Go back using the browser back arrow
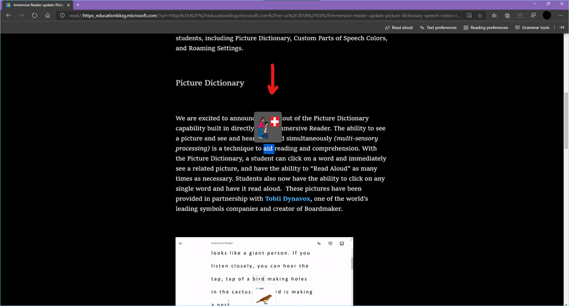 (9, 15)
